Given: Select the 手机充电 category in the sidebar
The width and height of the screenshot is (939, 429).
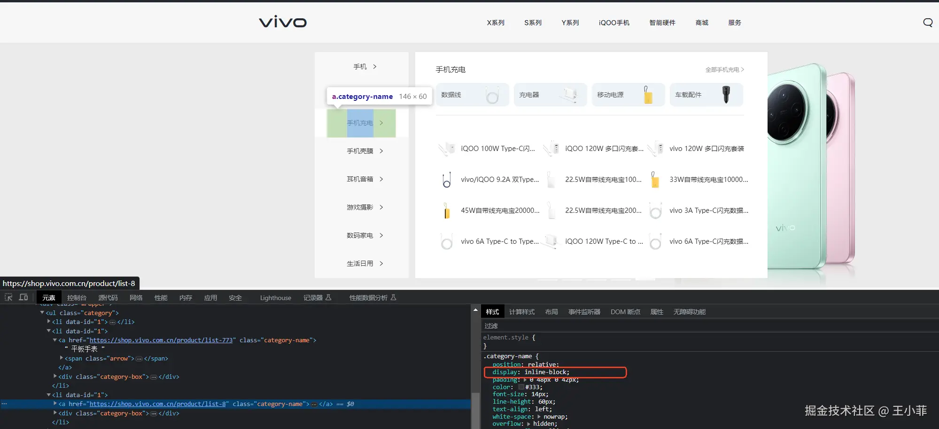Looking at the screenshot, I should click(361, 123).
